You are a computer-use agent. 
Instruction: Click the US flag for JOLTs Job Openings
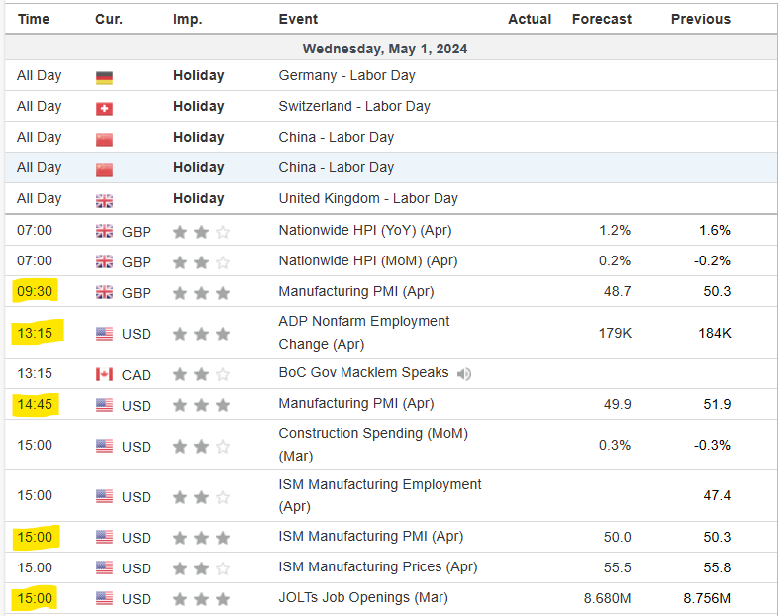coord(104,599)
